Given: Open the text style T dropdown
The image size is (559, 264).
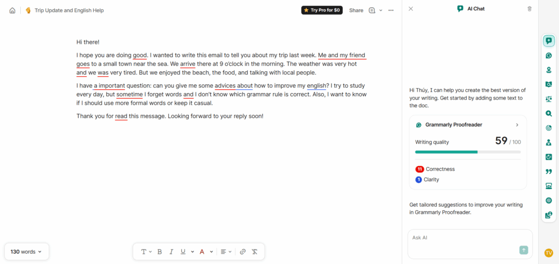Looking at the screenshot, I should (146, 251).
